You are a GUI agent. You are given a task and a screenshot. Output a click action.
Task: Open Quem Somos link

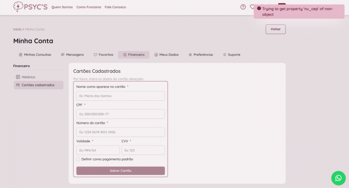(62, 7)
